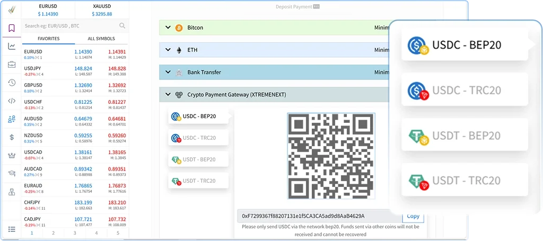Click USDJPY bid price 148.824
Image resolution: width=543 pixels, height=241 pixels.
click(x=83, y=68)
